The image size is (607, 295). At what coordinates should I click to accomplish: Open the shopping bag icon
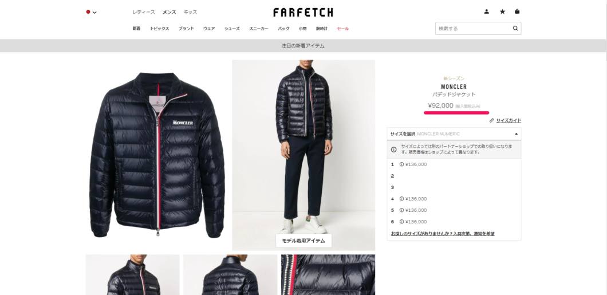click(517, 11)
